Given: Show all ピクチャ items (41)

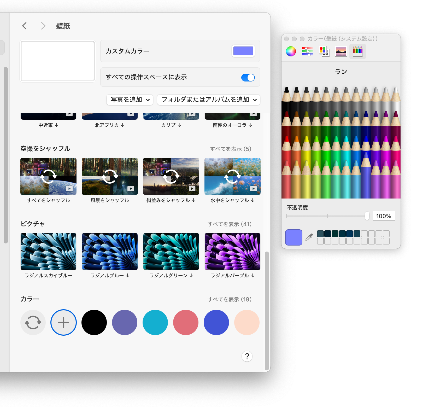Looking at the screenshot, I should pyautogui.click(x=230, y=224).
